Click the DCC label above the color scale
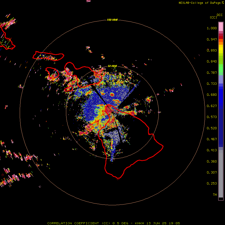The width and height of the screenshot is (225, 225). click(219, 15)
